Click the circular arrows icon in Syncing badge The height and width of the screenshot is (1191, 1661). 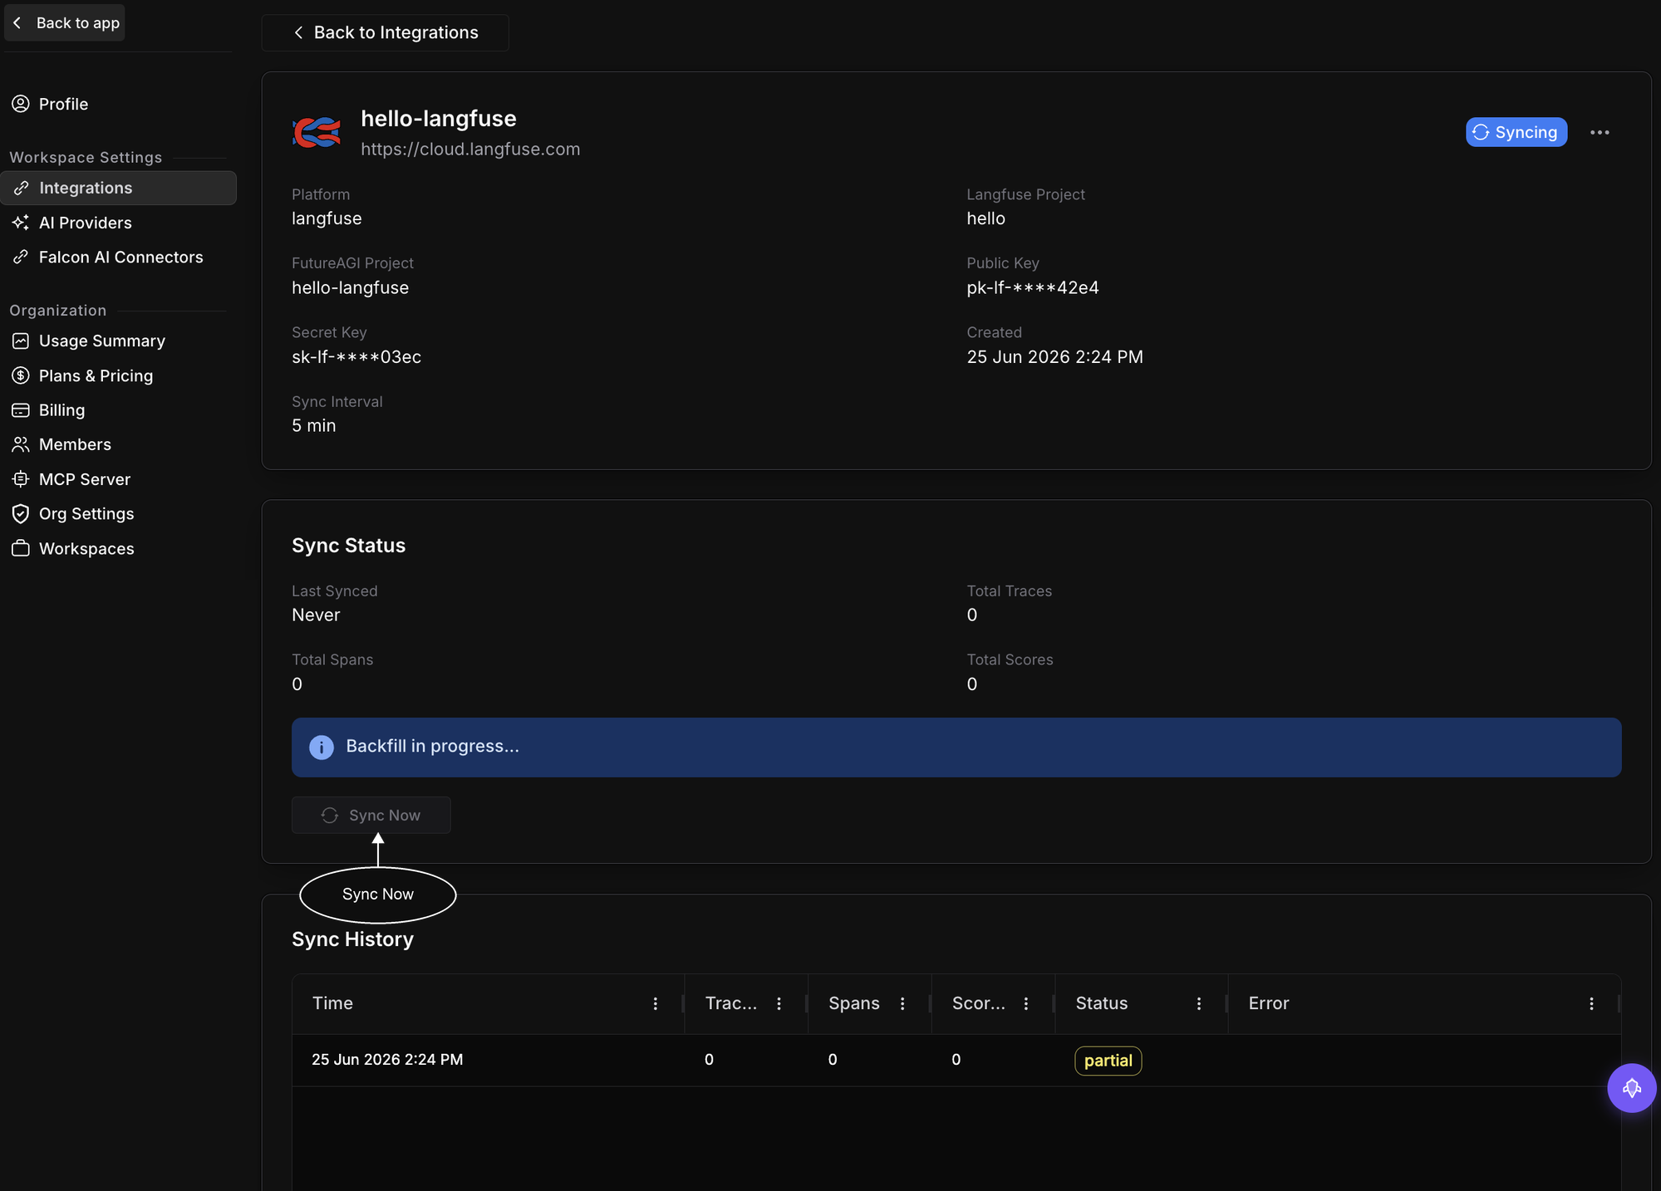pyautogui.click(x=1481, y=132)
